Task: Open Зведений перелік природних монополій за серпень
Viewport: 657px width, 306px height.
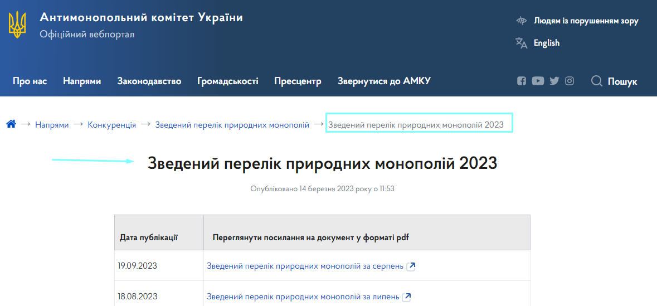Action: [x=305, y=266]
